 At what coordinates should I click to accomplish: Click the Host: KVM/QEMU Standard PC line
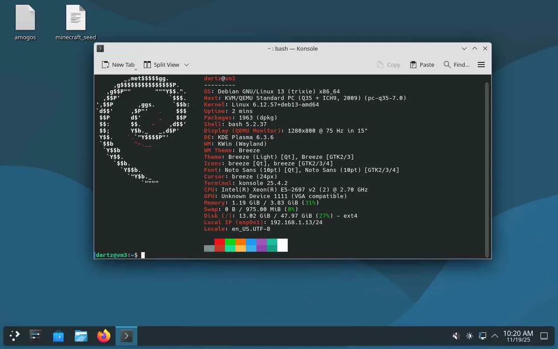click(305, 98)
